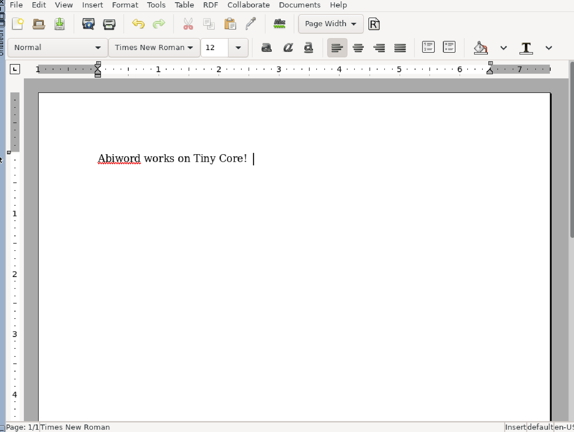The width and height of the screenshot is (574, 432).
Task: Click the font size input field
Action: pos(215,48)
